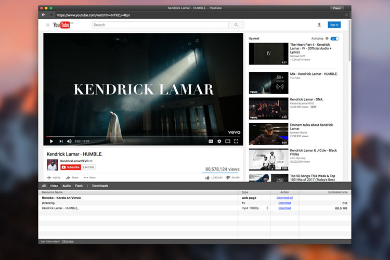The image size is (390, 260).
Task: Select Kendrick Lamar - HUMBLE_ resource name
Action: tap(60, 208)
